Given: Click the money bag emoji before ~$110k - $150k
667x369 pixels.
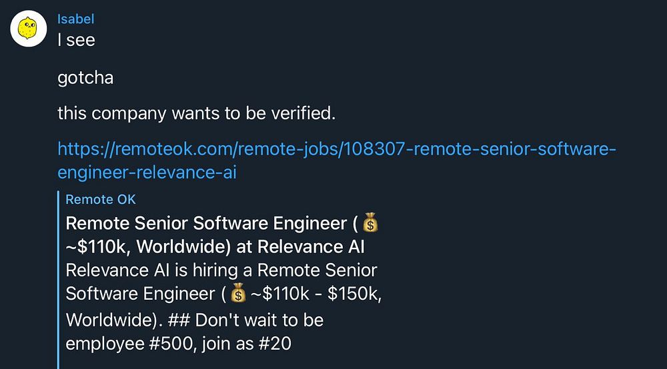Looking at the screenshot, I should point(238,294).
